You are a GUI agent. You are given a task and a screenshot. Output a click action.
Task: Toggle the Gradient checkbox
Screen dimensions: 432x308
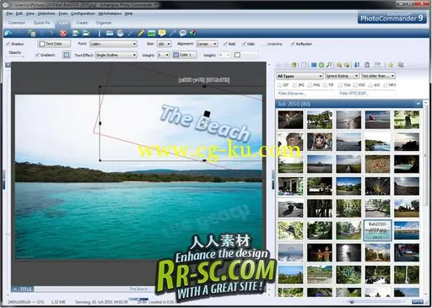37,55
